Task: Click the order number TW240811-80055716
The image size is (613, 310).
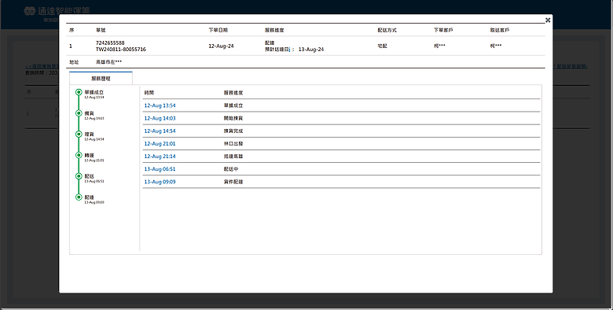Action: (121, 50)
